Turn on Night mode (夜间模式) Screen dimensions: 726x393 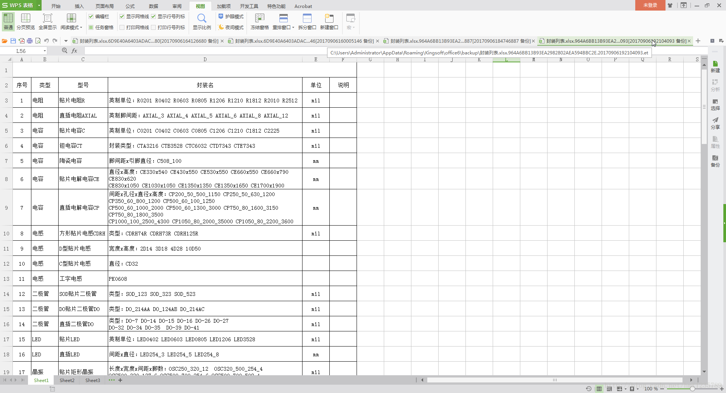tap(231, 27)
